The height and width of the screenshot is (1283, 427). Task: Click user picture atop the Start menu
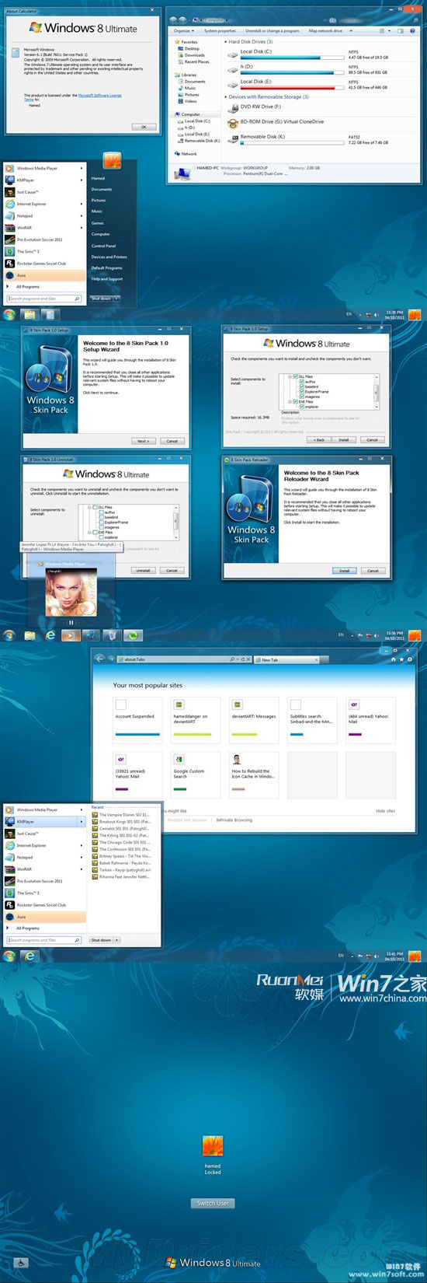click(x=112, y=161)
